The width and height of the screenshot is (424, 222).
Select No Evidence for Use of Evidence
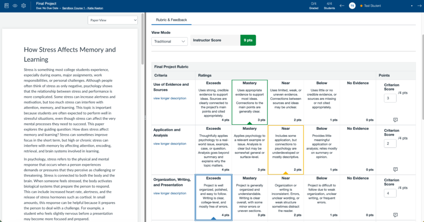[x=358, y=102]
